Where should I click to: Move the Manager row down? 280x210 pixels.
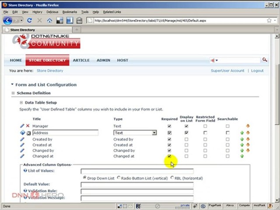(x=248, y=126)
